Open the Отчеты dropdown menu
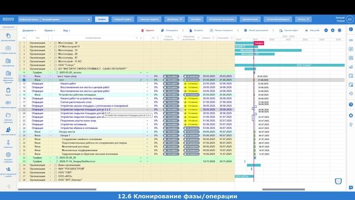Screen dimensions: 355x200 [x=303, y=19]
